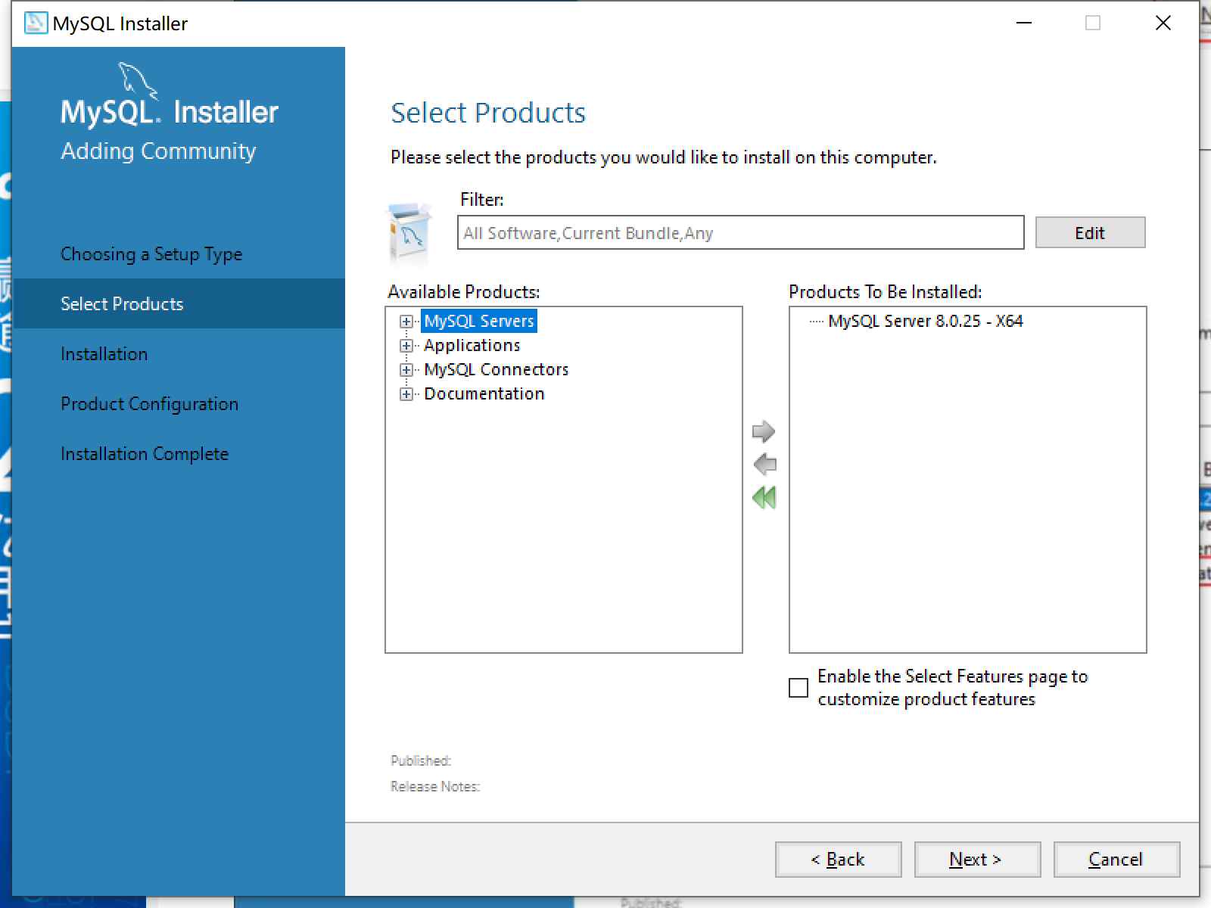Select Documentation in Available Products
1211x908 pixels.
(x=484, y=393)
